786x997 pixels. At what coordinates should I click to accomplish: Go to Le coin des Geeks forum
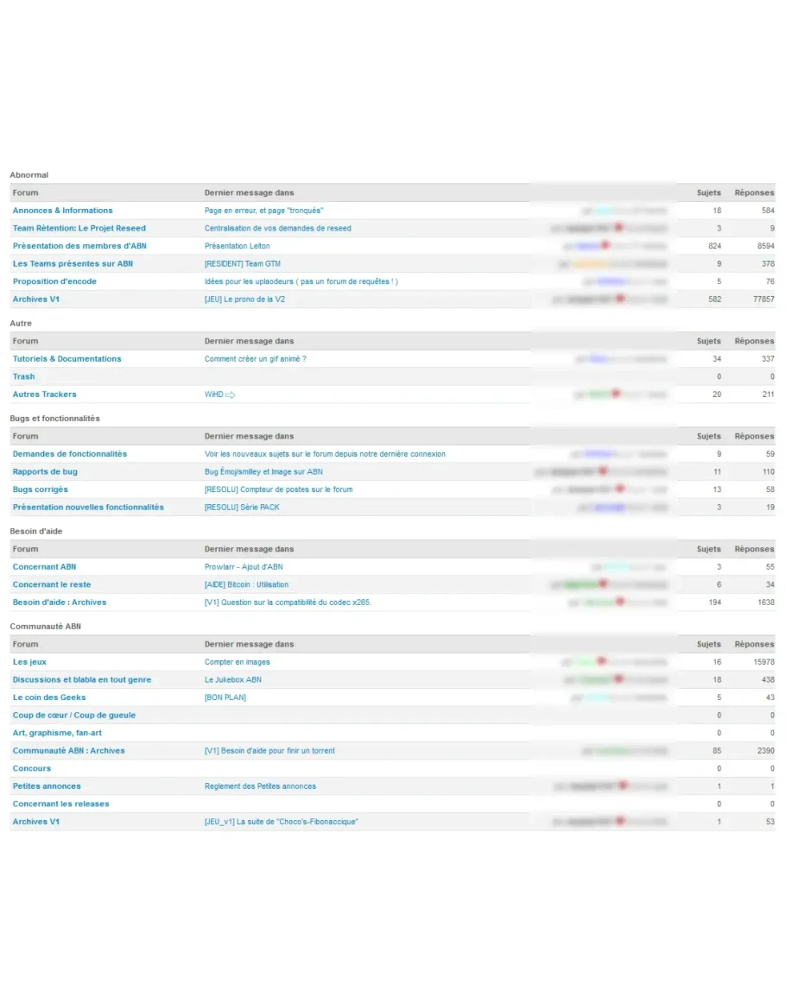click(49, 697)
